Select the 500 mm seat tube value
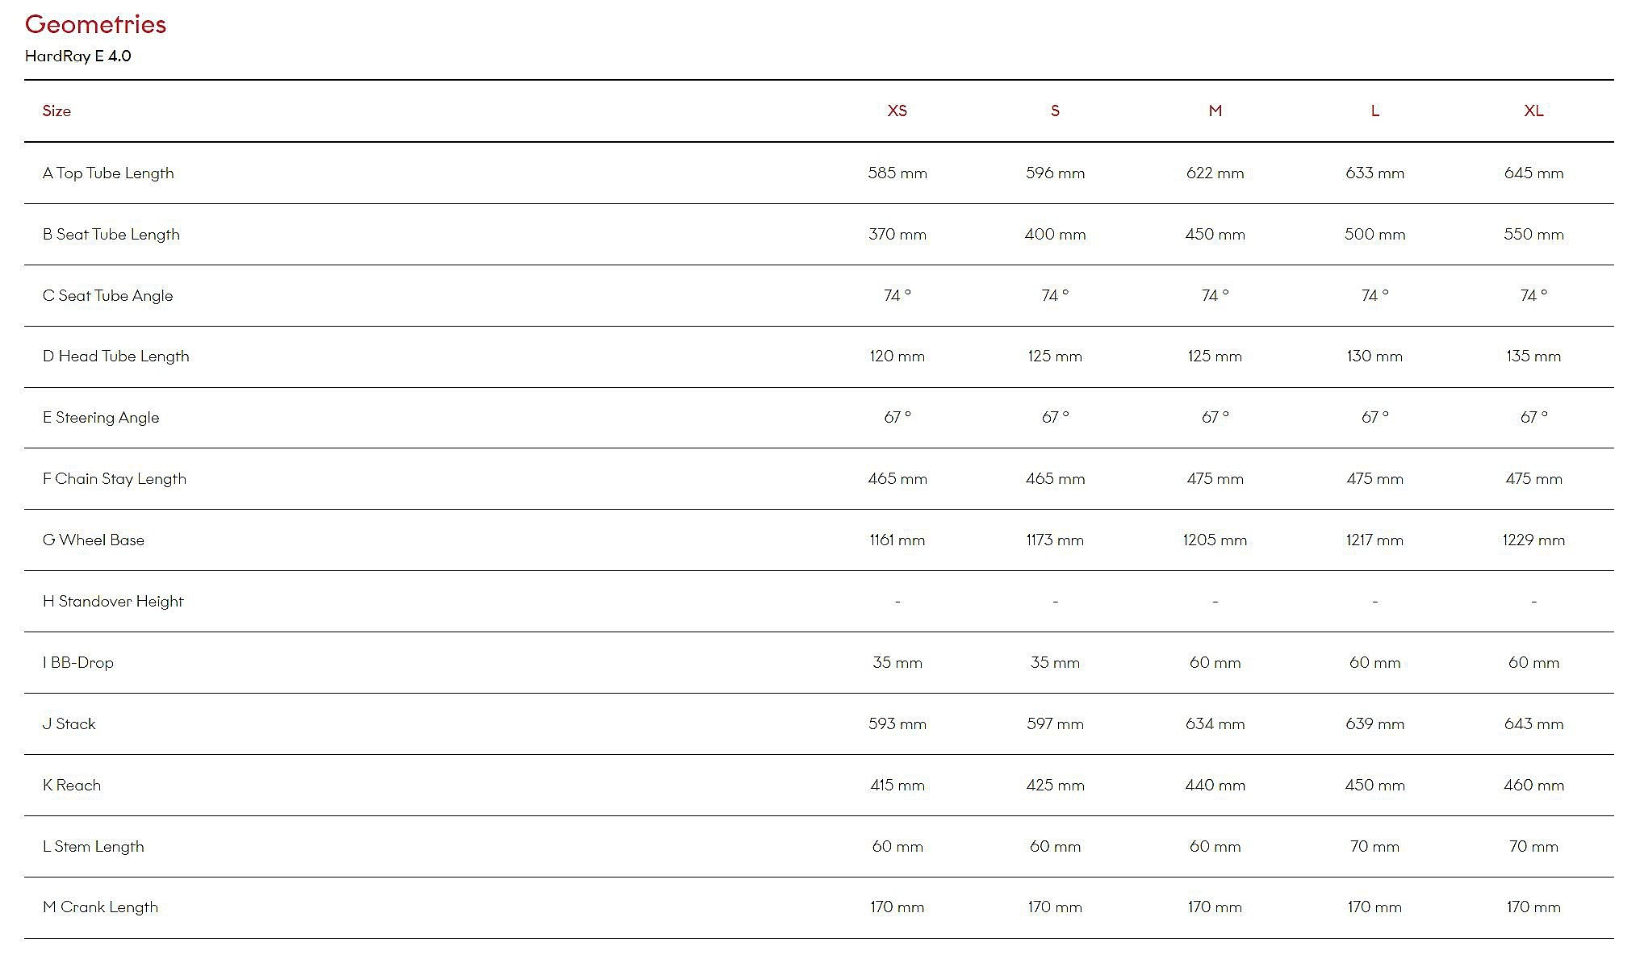The height and width of the screenshot is (963, 1640). pos(1374,235)
